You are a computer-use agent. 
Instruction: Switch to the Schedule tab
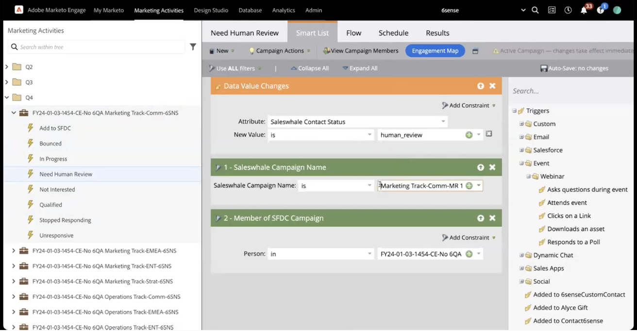(x=393, y=33)
